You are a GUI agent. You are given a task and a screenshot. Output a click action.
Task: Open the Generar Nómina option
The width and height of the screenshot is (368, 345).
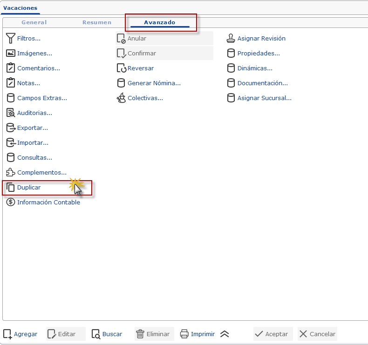(149, 83)
